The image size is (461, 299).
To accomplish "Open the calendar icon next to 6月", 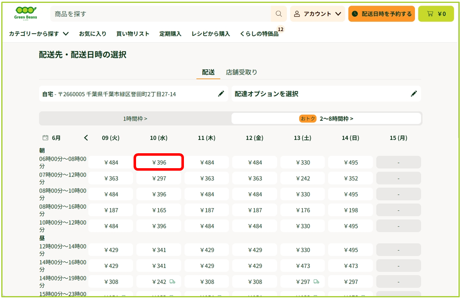I will click(x=45, y=137).
